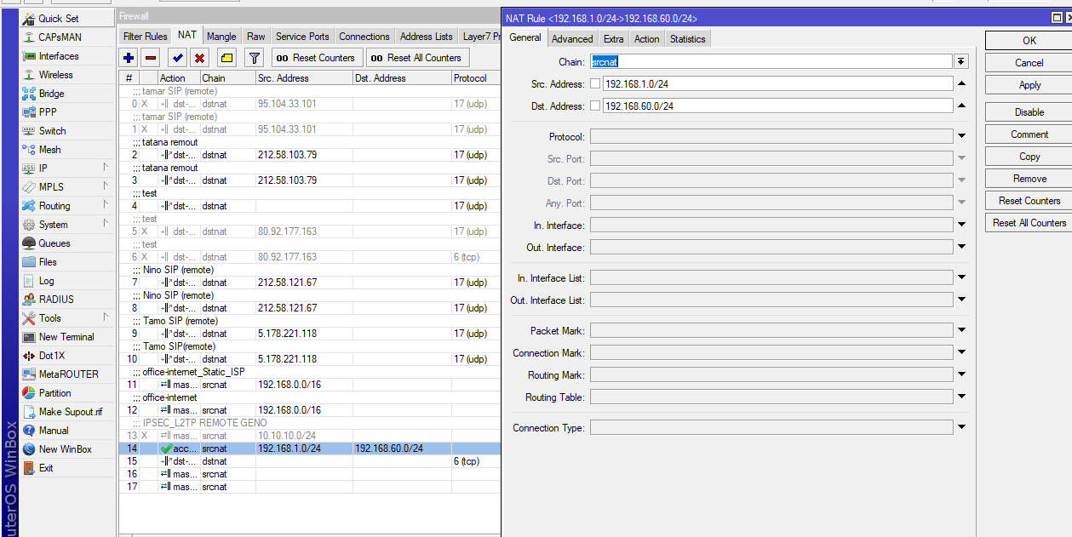
Task: Switch to Service Ports tab
Action: tap(302, 37)
